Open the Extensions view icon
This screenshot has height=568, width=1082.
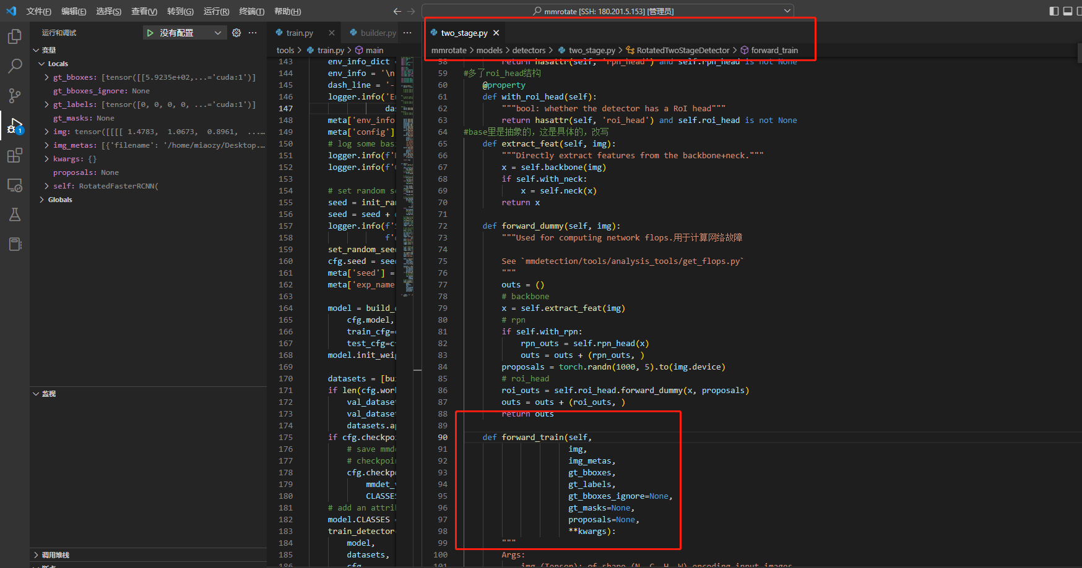[x=15, y=155]
